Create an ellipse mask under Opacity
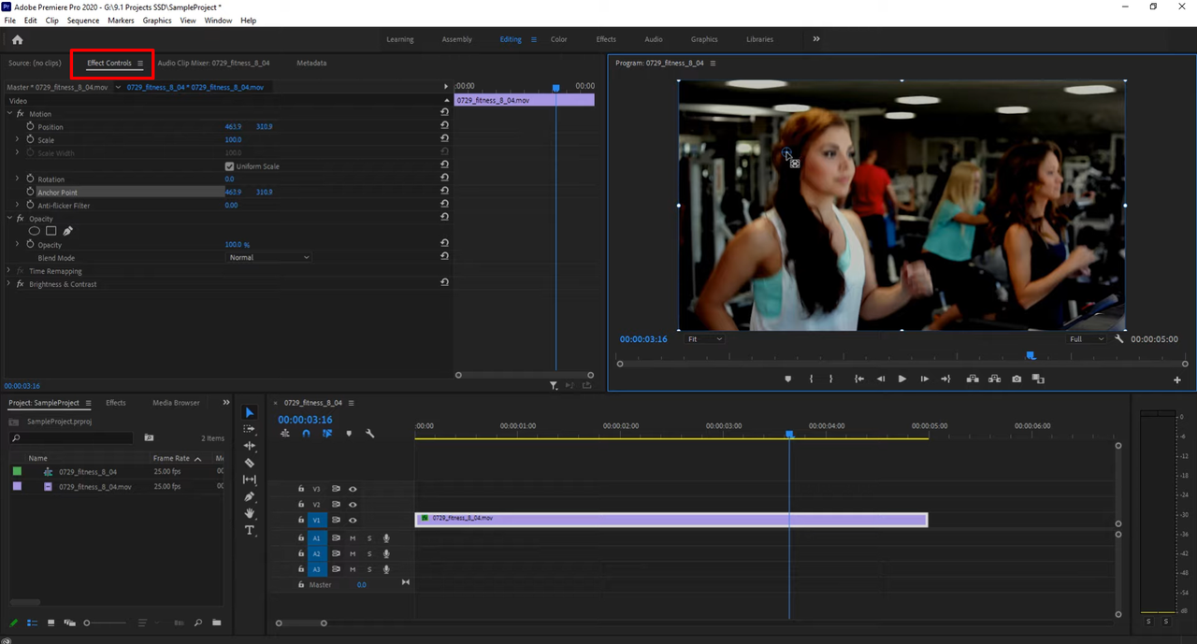This screenshot has height=644, width=1197. pyautogui.click(x=35, y=231)
